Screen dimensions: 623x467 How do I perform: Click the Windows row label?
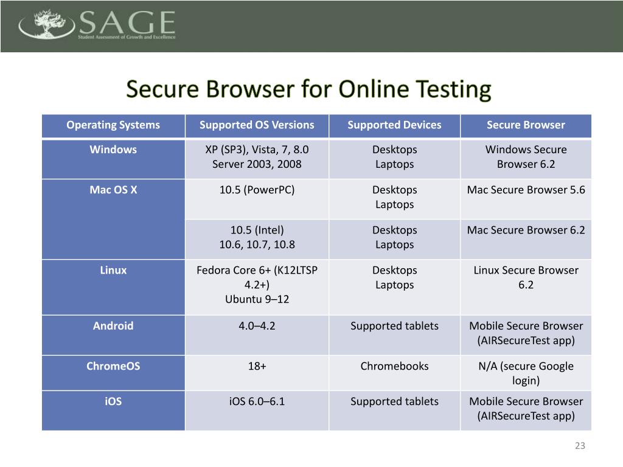coord(113,159)
